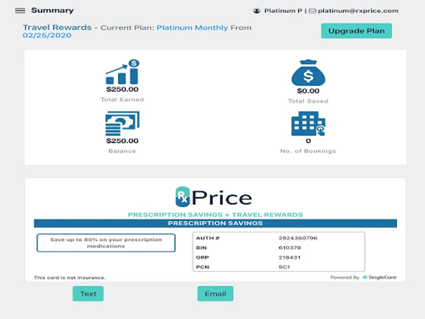
Task: Click the 'This card is not insurance' disclaimer
Action: pyautogui.click(x=70, y=278)
